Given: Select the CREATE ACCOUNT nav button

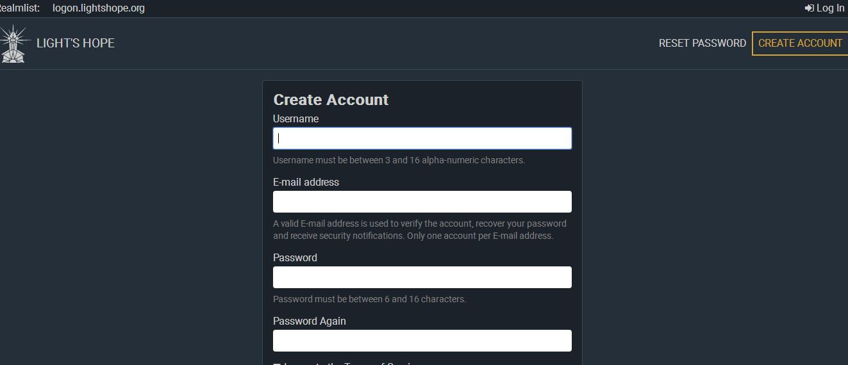Looking at the screenshot, I should (800, 44).
